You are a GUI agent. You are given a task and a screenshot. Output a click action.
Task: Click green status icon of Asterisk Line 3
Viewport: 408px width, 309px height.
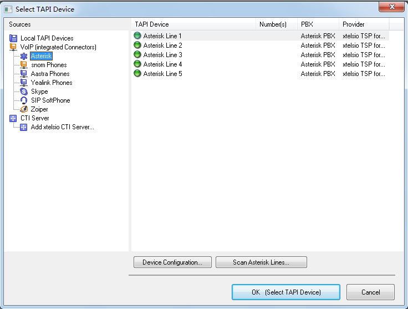click(x=137, y=55)
